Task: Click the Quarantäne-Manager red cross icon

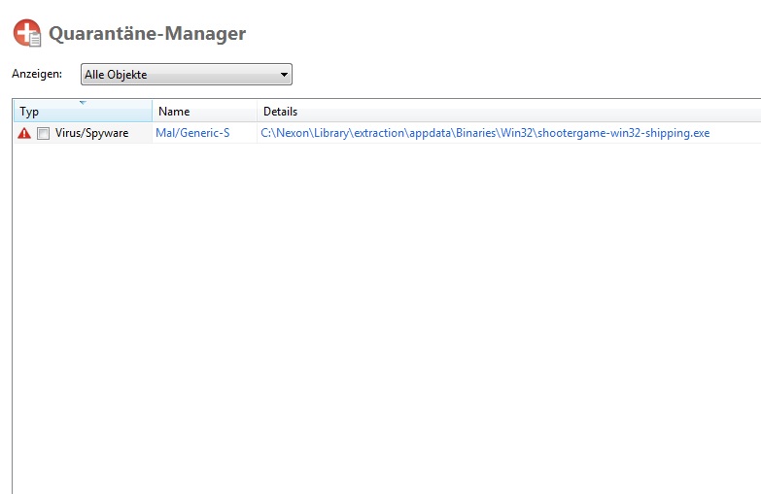Action: pos(27,33)
